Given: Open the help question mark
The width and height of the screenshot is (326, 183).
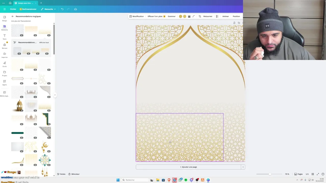Looking at the screenshot, I should pyautogui.click(x=323, y=174).
